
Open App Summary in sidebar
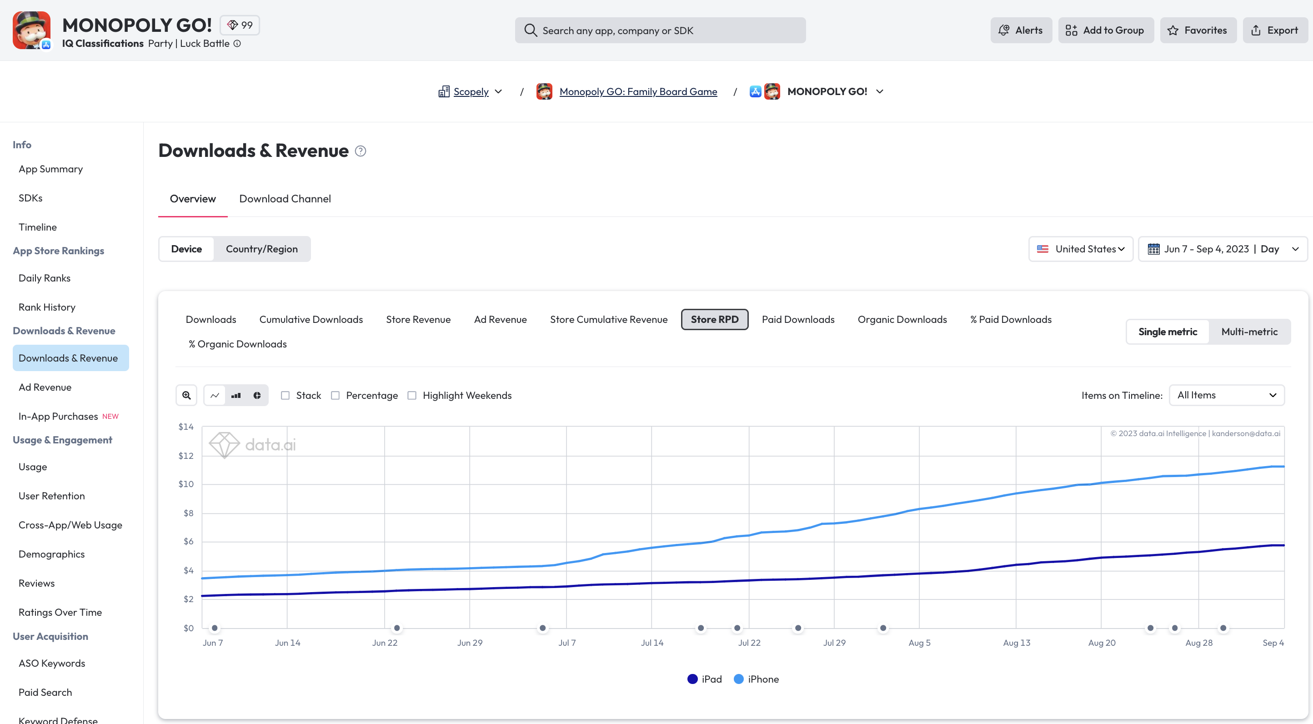(50, 169)
